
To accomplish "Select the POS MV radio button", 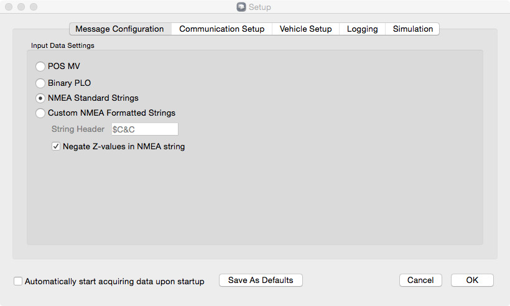I will click(x=41, y=67).
